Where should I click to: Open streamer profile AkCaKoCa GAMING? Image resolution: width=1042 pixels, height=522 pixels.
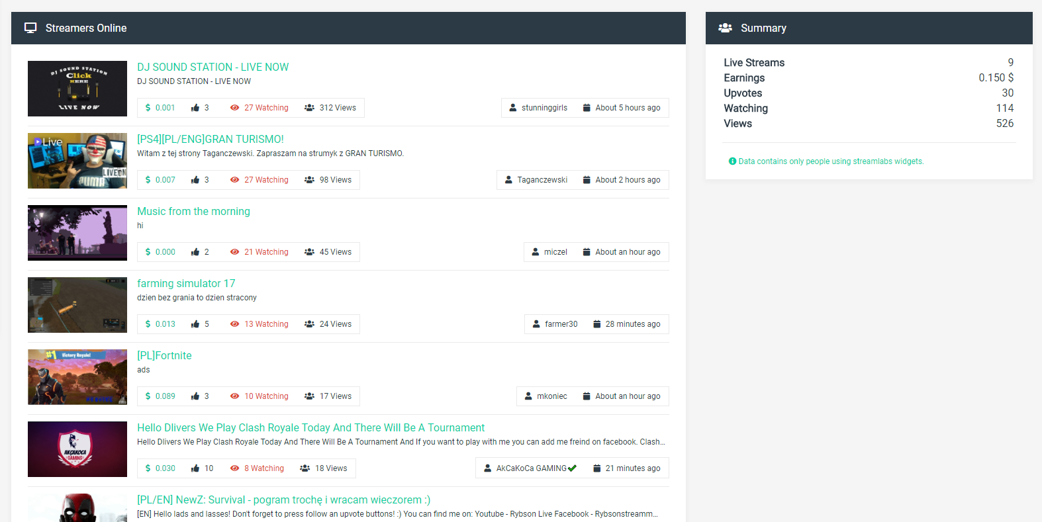[x=532, y=468]
